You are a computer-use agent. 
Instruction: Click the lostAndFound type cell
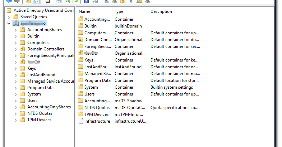click(x=128, y=67)
